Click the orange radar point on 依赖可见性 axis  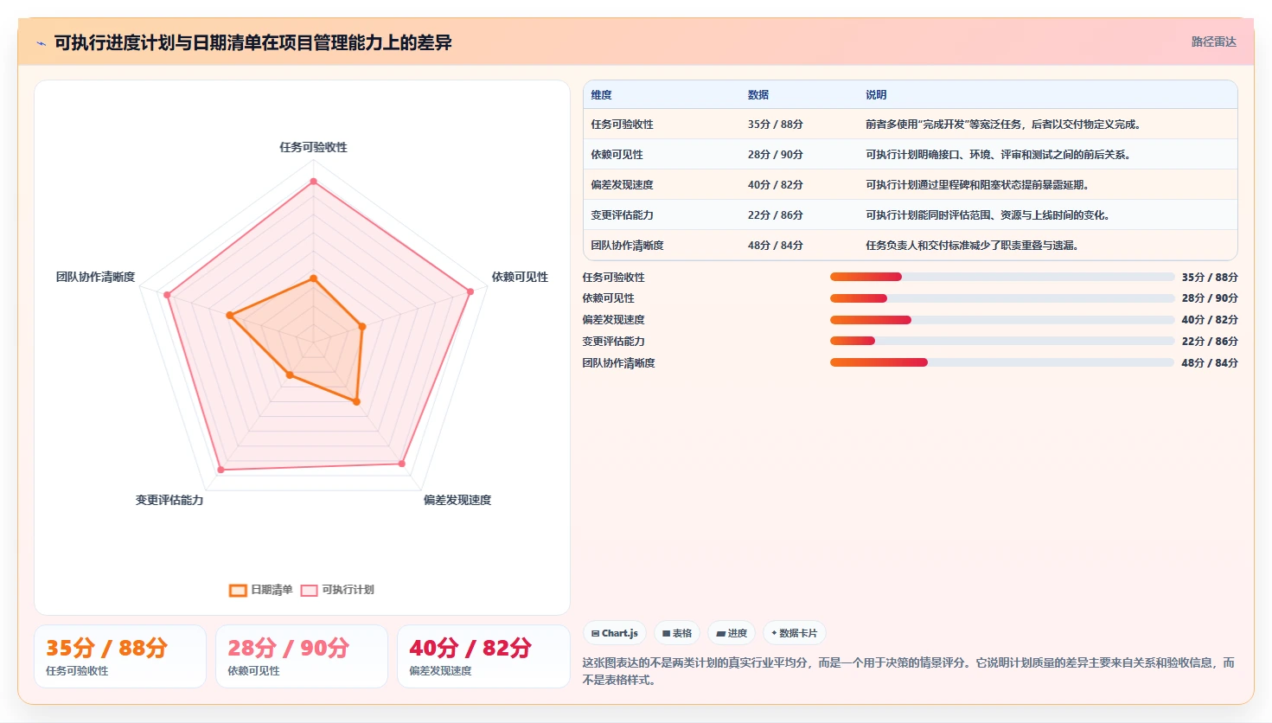[362, 326]
